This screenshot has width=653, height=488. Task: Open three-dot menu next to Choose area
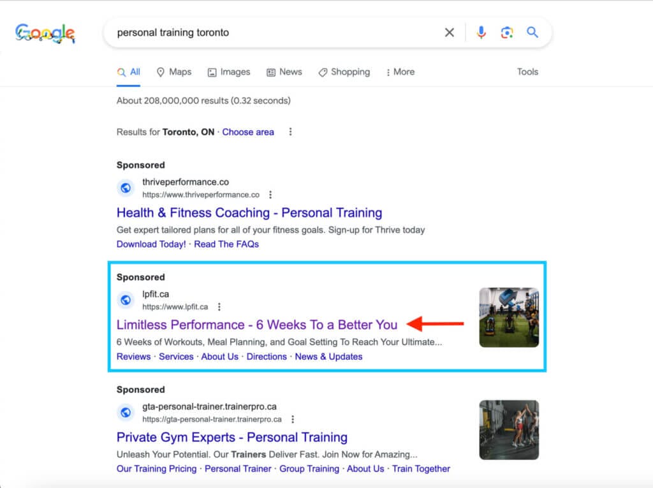tap(290, 131)
